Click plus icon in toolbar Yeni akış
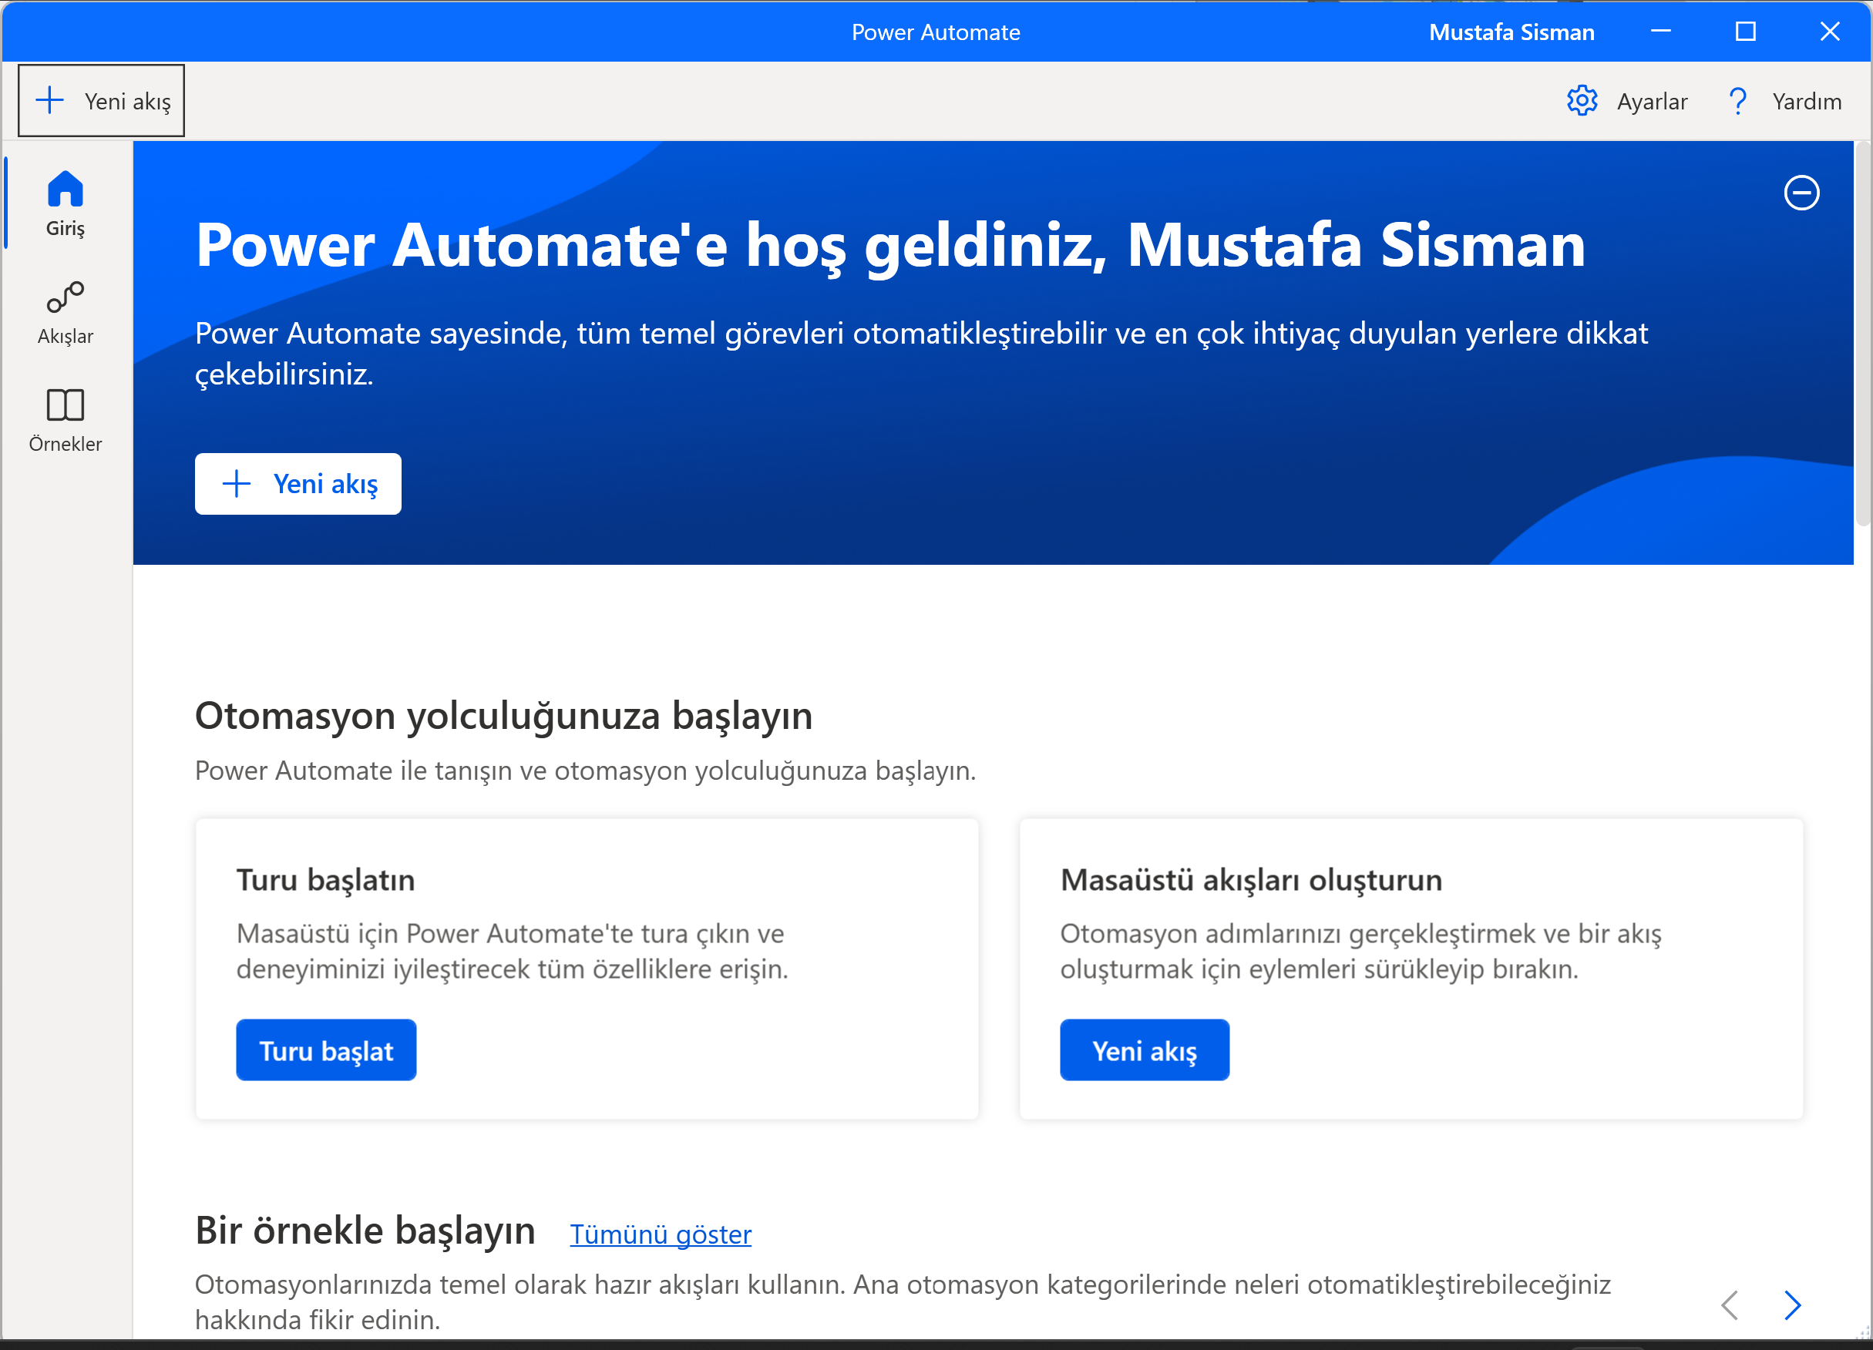Screen dimensions: 1873x1350 [50, 100]
